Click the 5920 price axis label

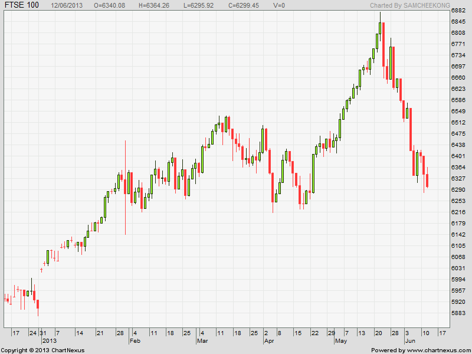pyautogui.click(x=458, y=301)
